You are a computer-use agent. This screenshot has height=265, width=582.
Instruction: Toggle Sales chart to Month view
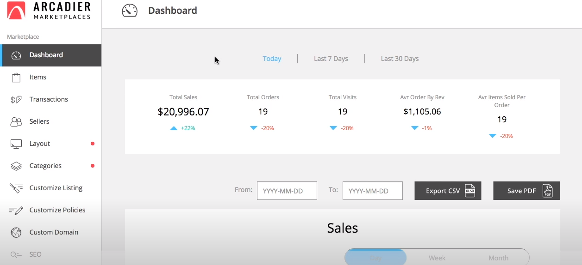click(498, 258)
